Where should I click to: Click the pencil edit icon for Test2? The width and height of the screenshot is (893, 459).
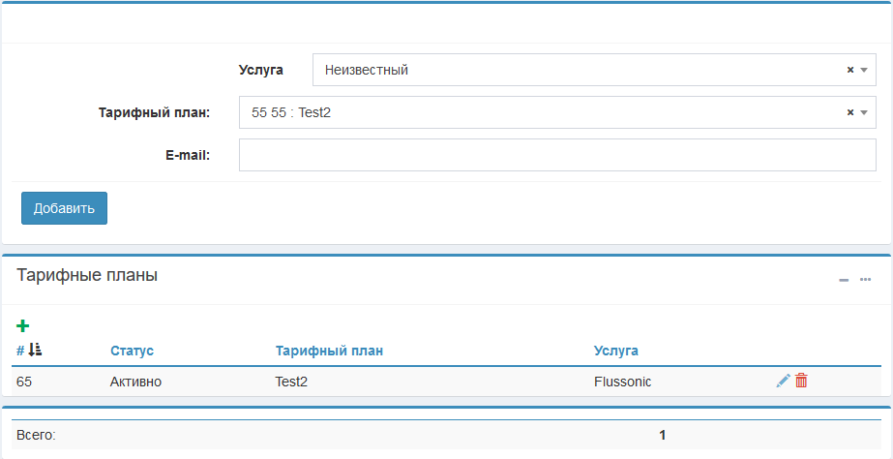(x=783, y=382)
